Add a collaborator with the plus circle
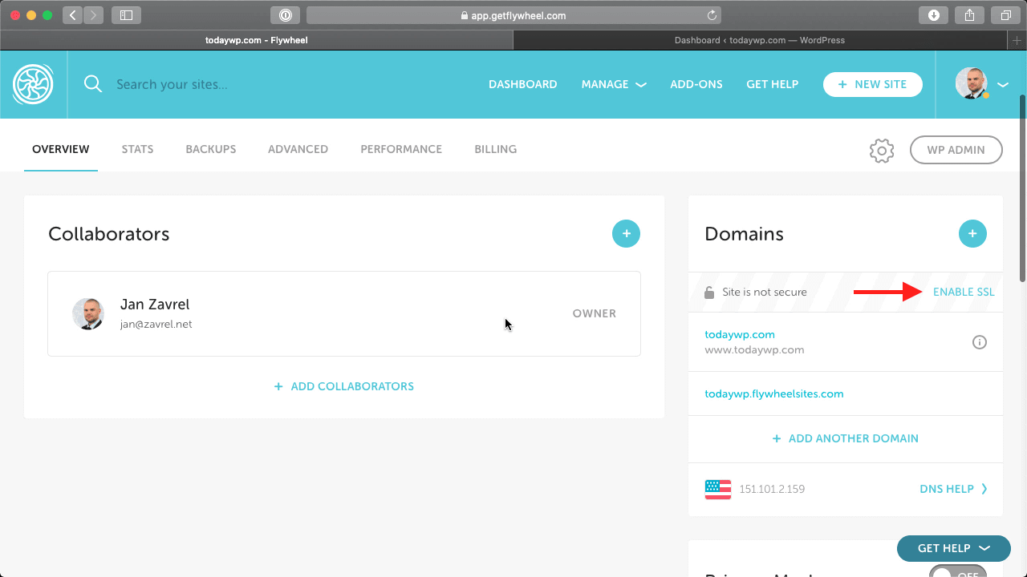Viewport: 1027px width, 577px height. [626, 234]
